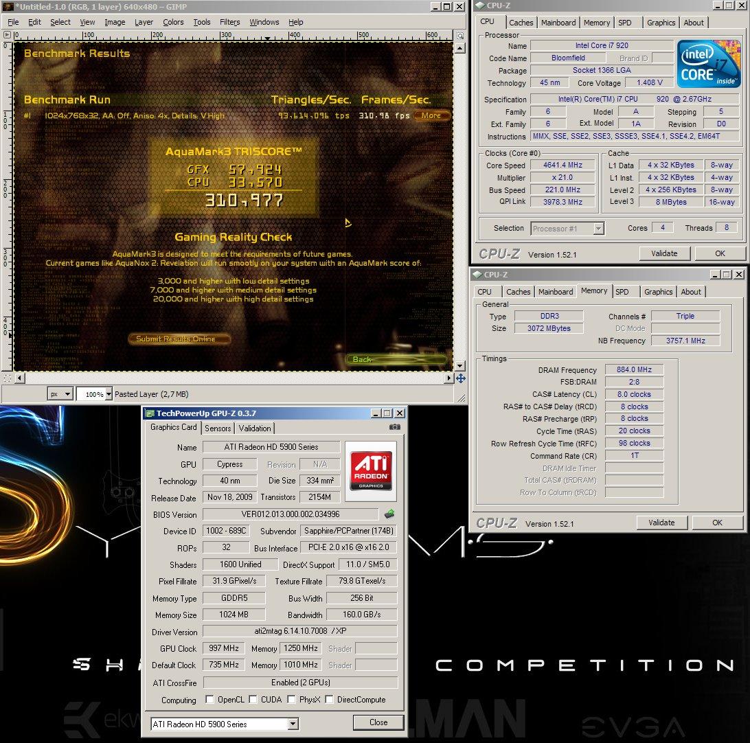Open the GIMP Tools menu
750x743 pixels.
tap(202, 22)
